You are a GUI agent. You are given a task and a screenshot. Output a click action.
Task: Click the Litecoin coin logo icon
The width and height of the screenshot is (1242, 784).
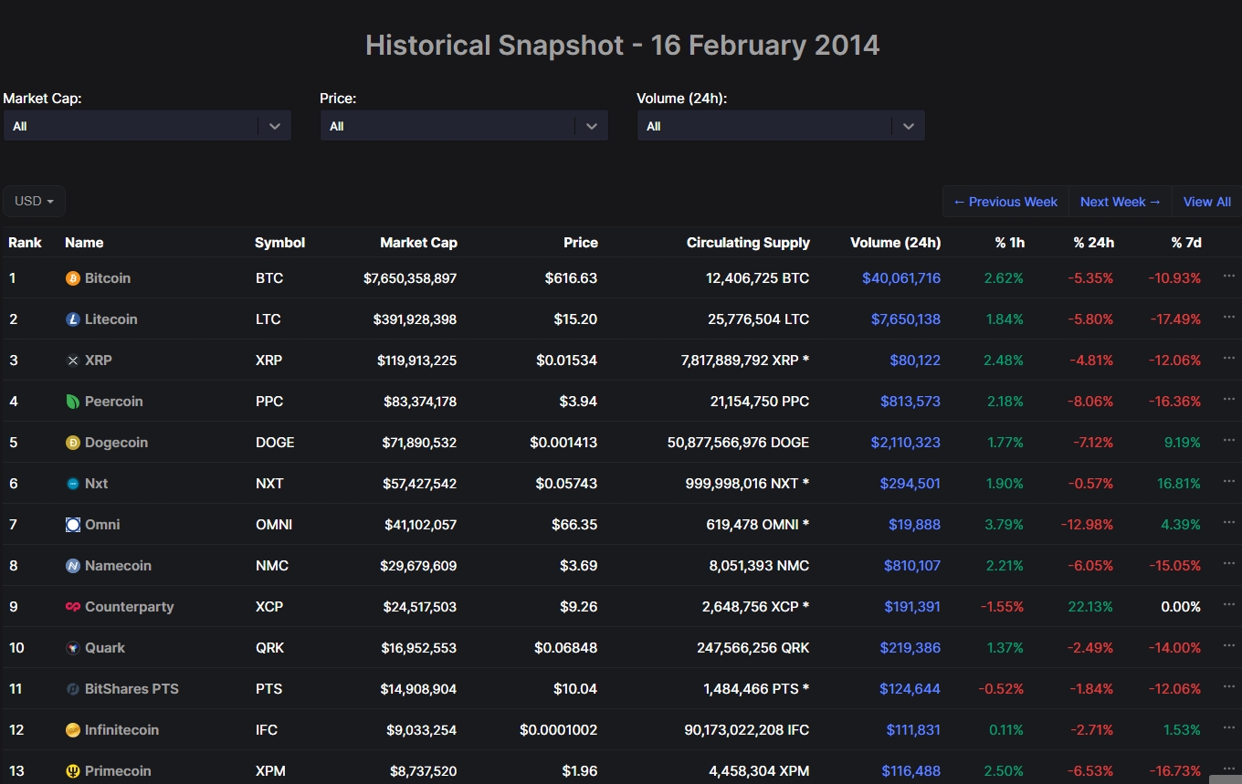(x=73, y=319)
